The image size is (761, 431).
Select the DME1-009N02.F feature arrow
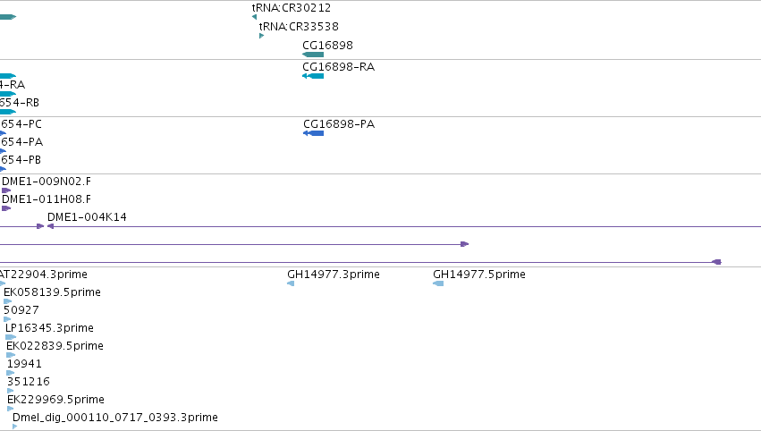pos(6,190)
